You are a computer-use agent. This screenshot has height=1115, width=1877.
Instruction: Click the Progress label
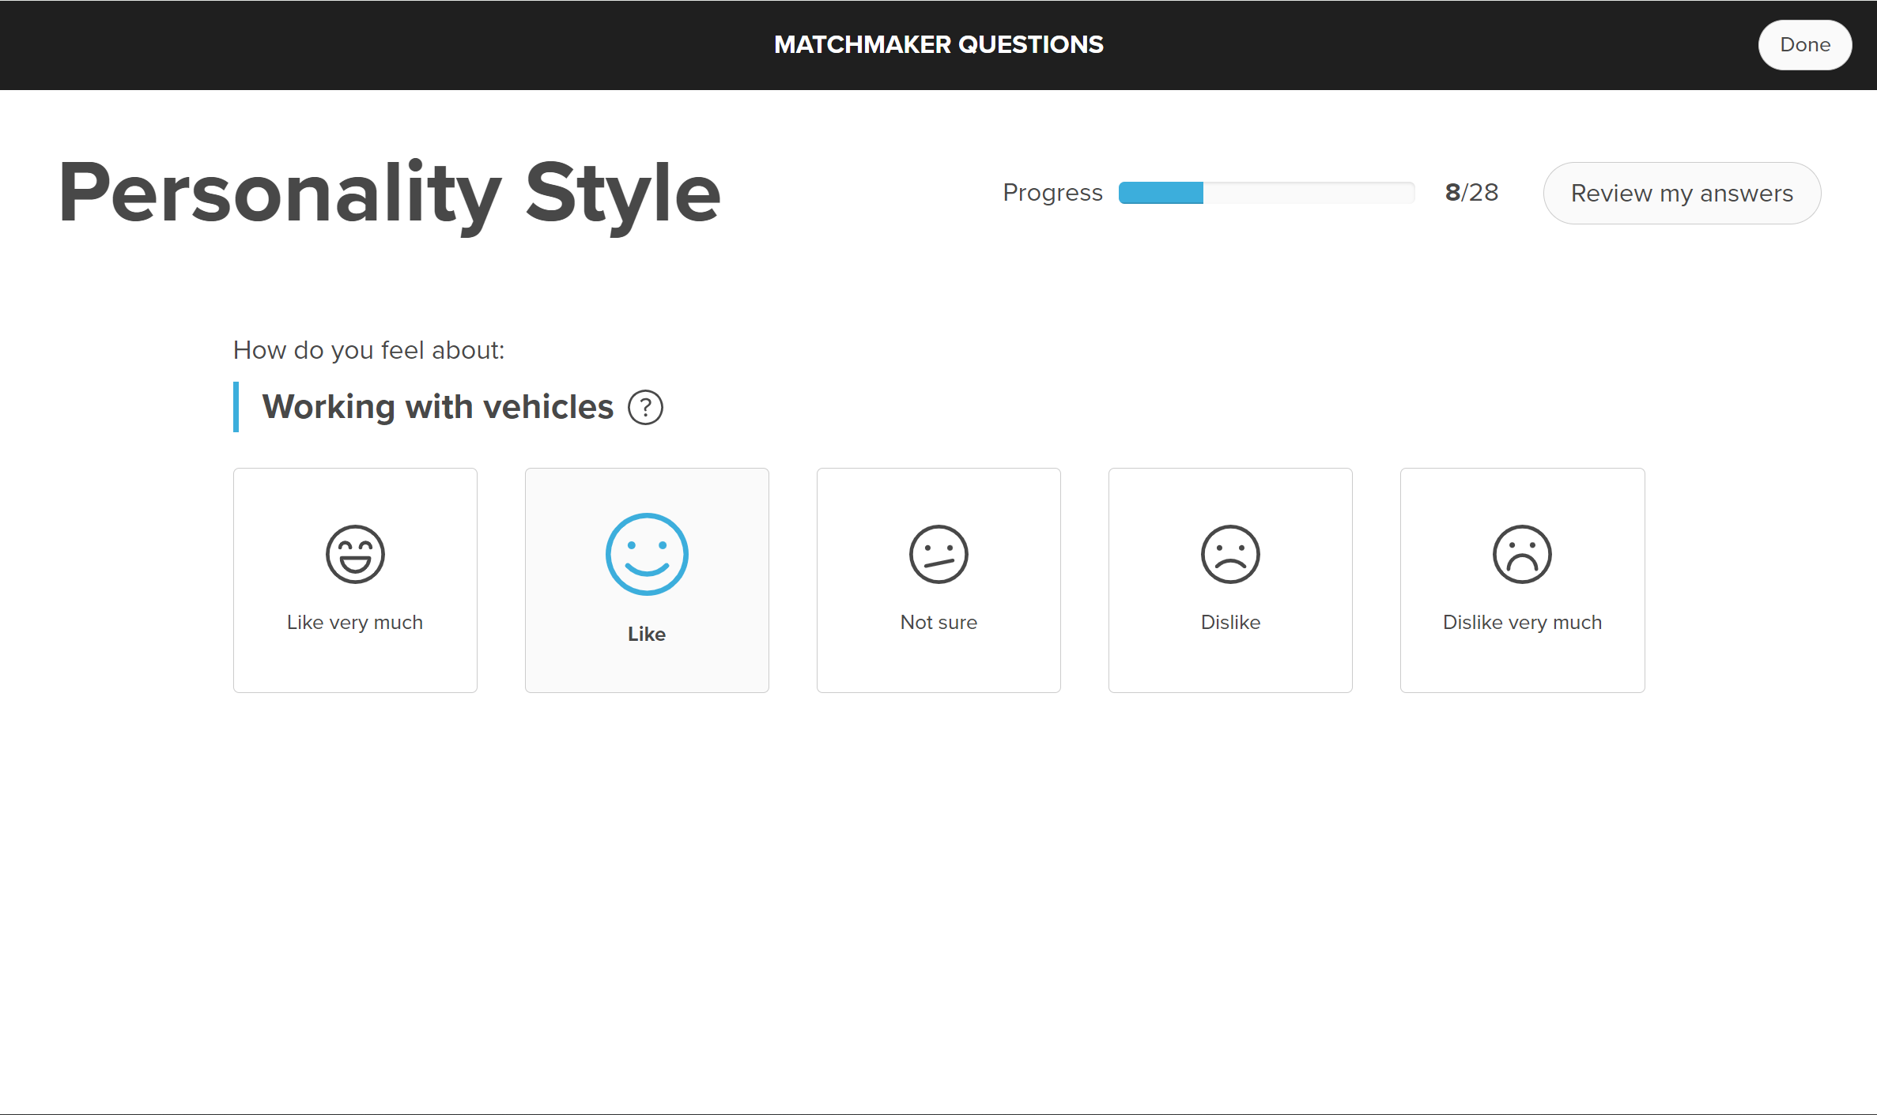pyautogui.click(x=1052, y=193)
